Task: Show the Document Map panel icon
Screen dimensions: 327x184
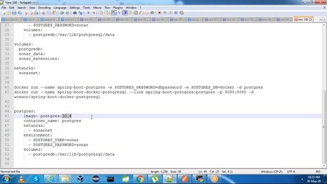Action: pos(135,13)
